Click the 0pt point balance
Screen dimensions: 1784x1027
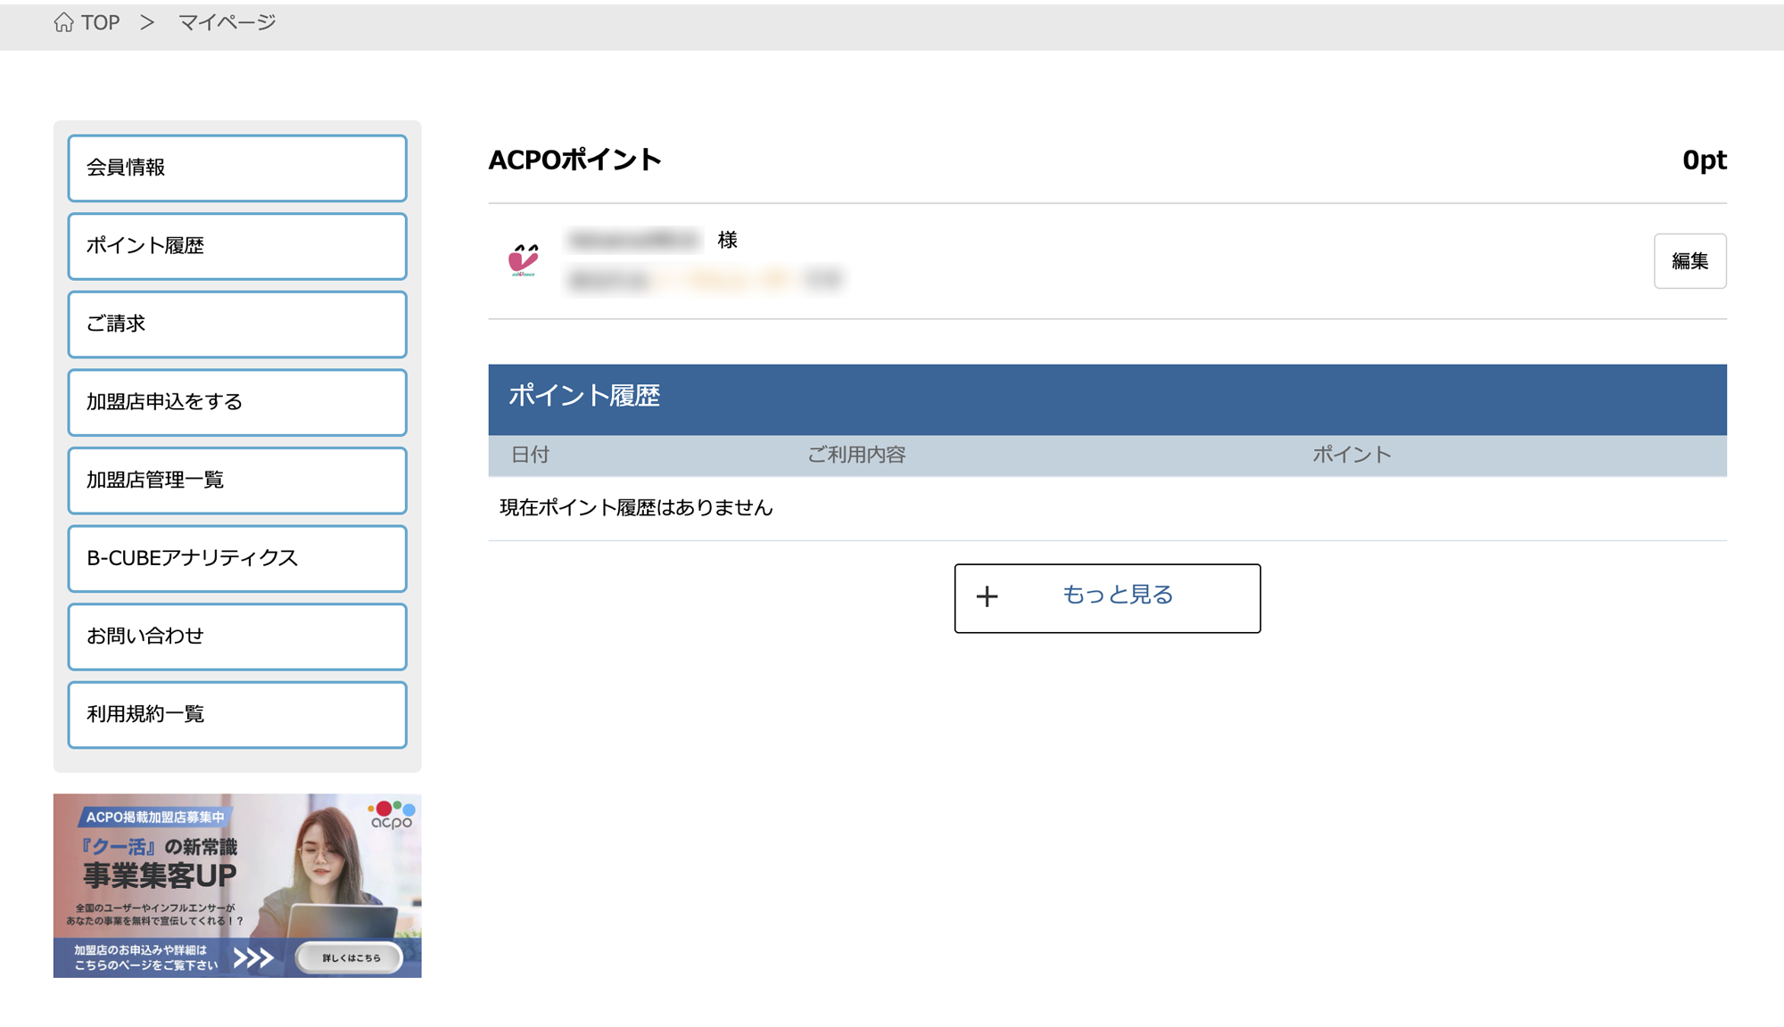pos(1704,160)
